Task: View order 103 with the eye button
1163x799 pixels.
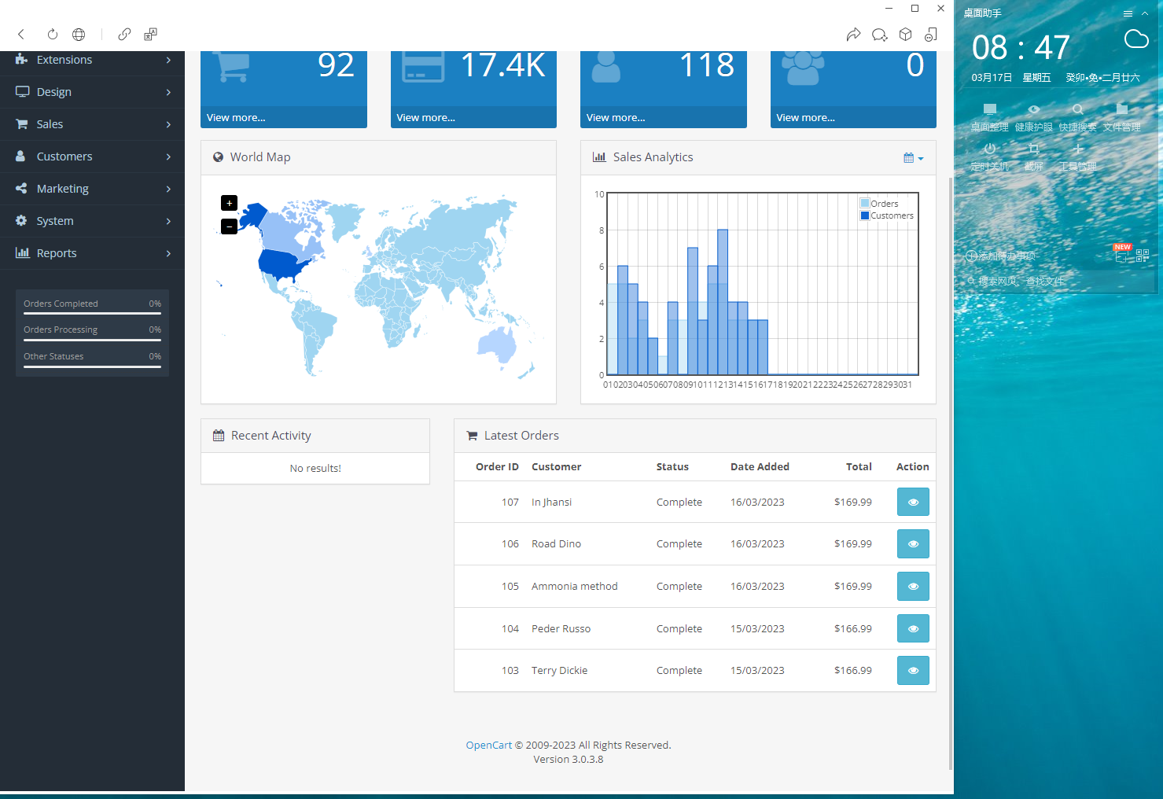Action: 913,670
